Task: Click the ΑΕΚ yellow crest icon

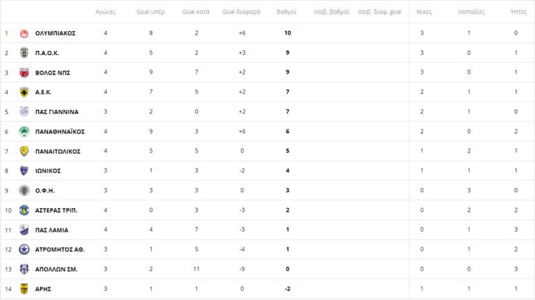Action: click(x=24, y=92)
